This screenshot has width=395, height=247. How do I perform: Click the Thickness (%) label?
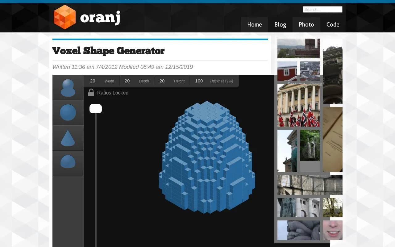click(221, 81)
